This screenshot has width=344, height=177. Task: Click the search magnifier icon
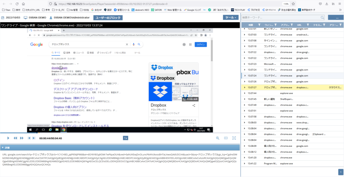point(322,18)
